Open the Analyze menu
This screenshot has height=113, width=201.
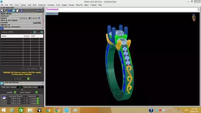pyautogui.click(x=64, y=5)
